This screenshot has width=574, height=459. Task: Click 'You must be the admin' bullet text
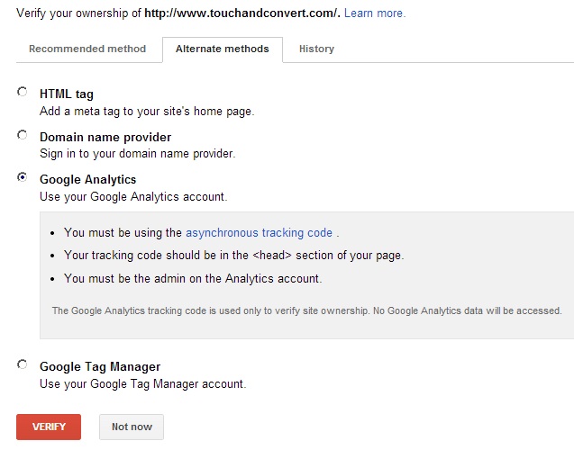(193, 279)
